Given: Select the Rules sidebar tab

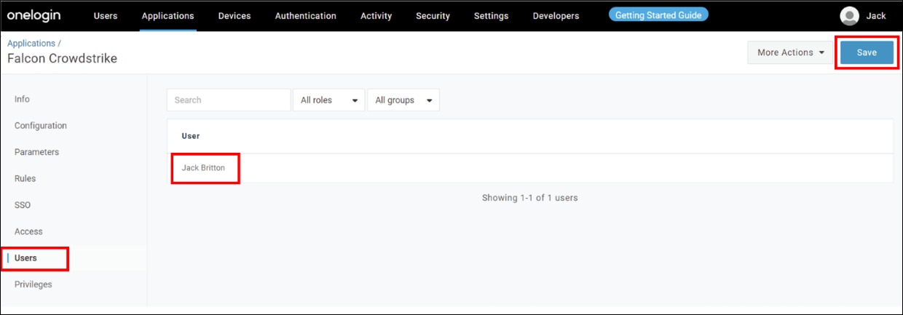Looking at the screenshot, I should tap(25, 178).
